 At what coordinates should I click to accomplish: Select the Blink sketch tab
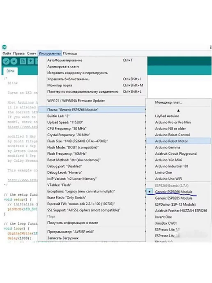[10, 71]
